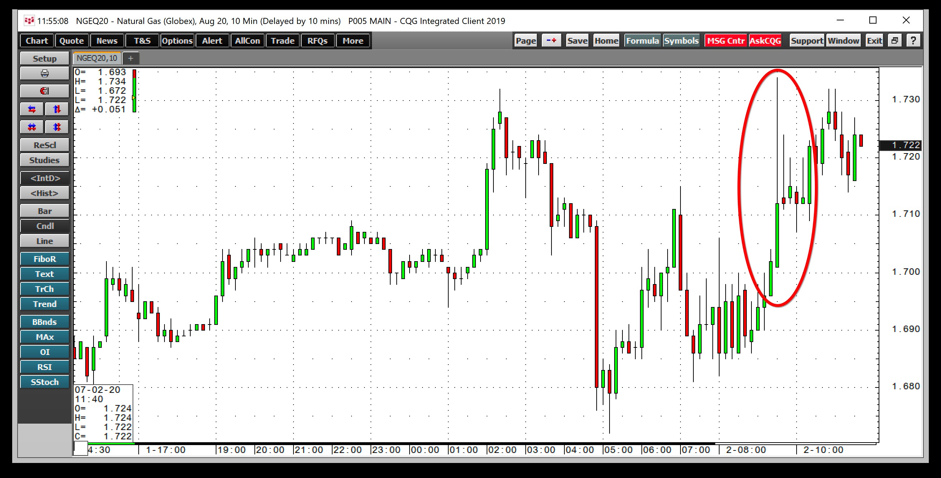Open the MSG Cntr message center
The image size is (941, 478).
click(x=726, y=40)
